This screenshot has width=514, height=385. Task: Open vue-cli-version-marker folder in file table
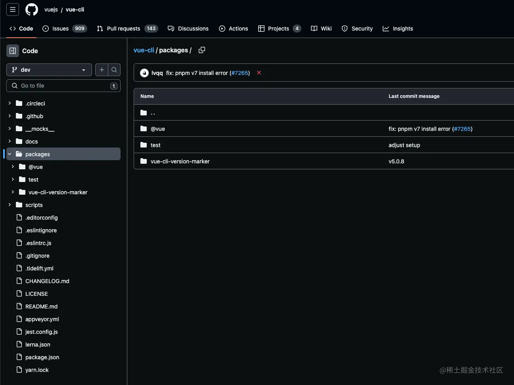(x=180, y=161)
